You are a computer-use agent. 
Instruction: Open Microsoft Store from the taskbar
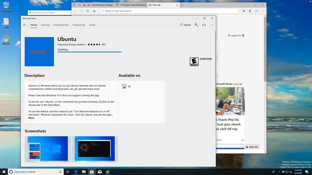pyautogui.click(x=92, y=172)
